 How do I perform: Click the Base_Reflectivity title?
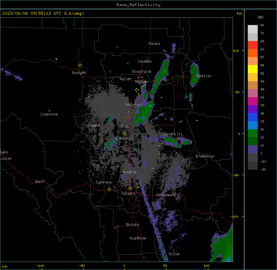(138, 5)
